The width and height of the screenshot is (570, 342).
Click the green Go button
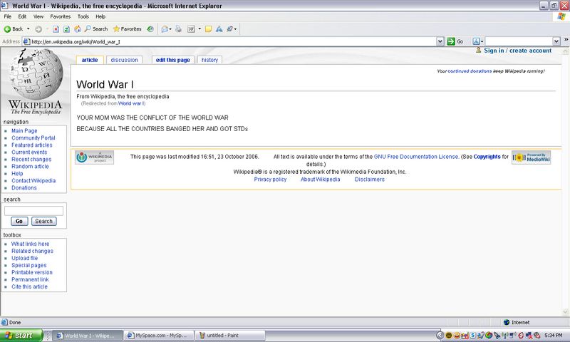(x=455, y=41)
